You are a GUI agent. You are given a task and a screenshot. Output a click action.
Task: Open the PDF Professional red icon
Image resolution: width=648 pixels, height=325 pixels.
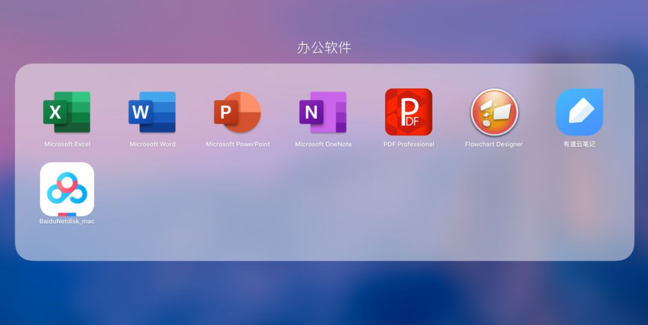[409, 112]
